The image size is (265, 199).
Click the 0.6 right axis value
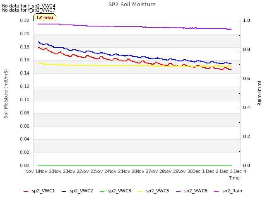click(x=247, y=78)
